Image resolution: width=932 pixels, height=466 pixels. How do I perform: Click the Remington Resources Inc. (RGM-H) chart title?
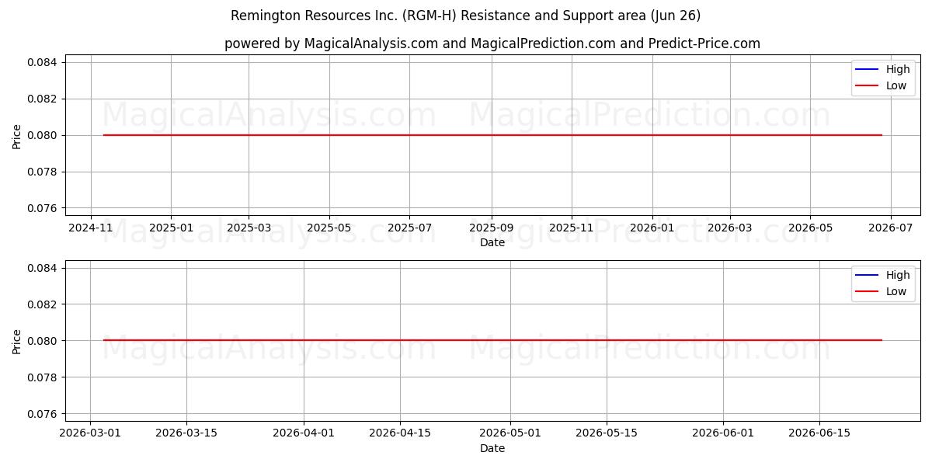pos(465,16)
